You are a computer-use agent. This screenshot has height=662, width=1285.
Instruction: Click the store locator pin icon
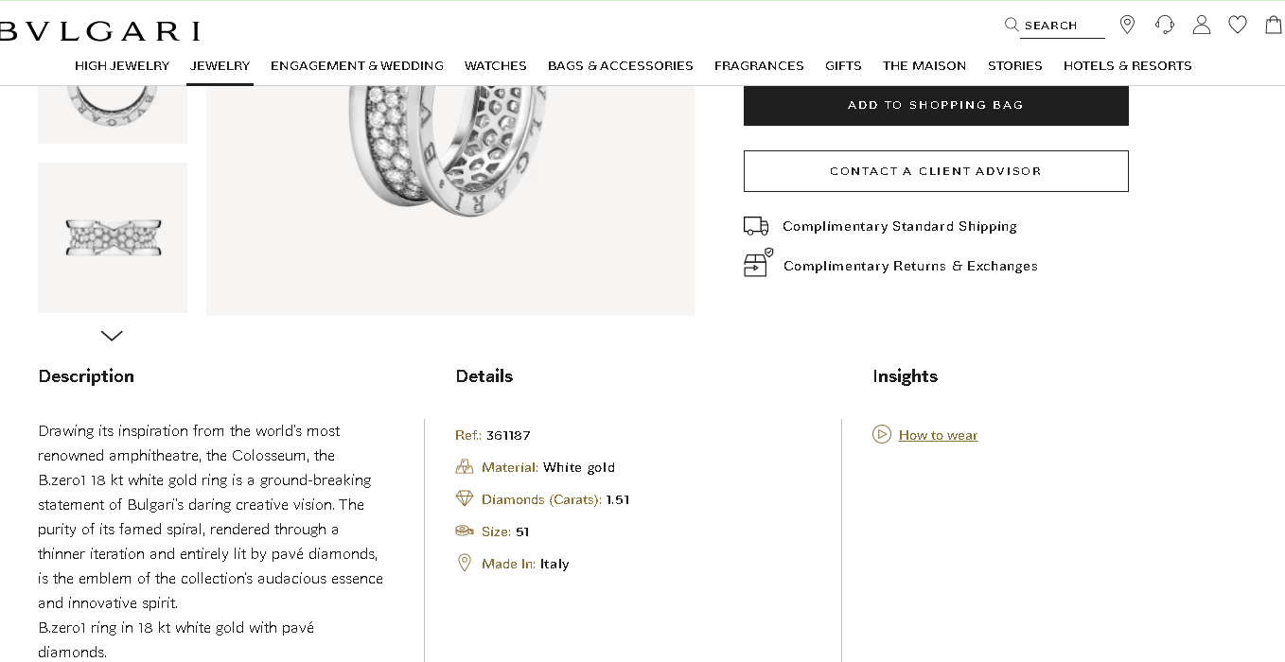(1127, 25)
